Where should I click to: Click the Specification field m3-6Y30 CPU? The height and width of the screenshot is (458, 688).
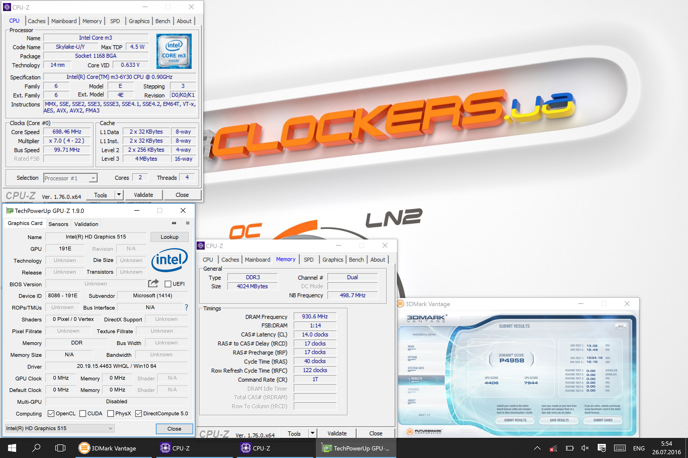(120, 77)
